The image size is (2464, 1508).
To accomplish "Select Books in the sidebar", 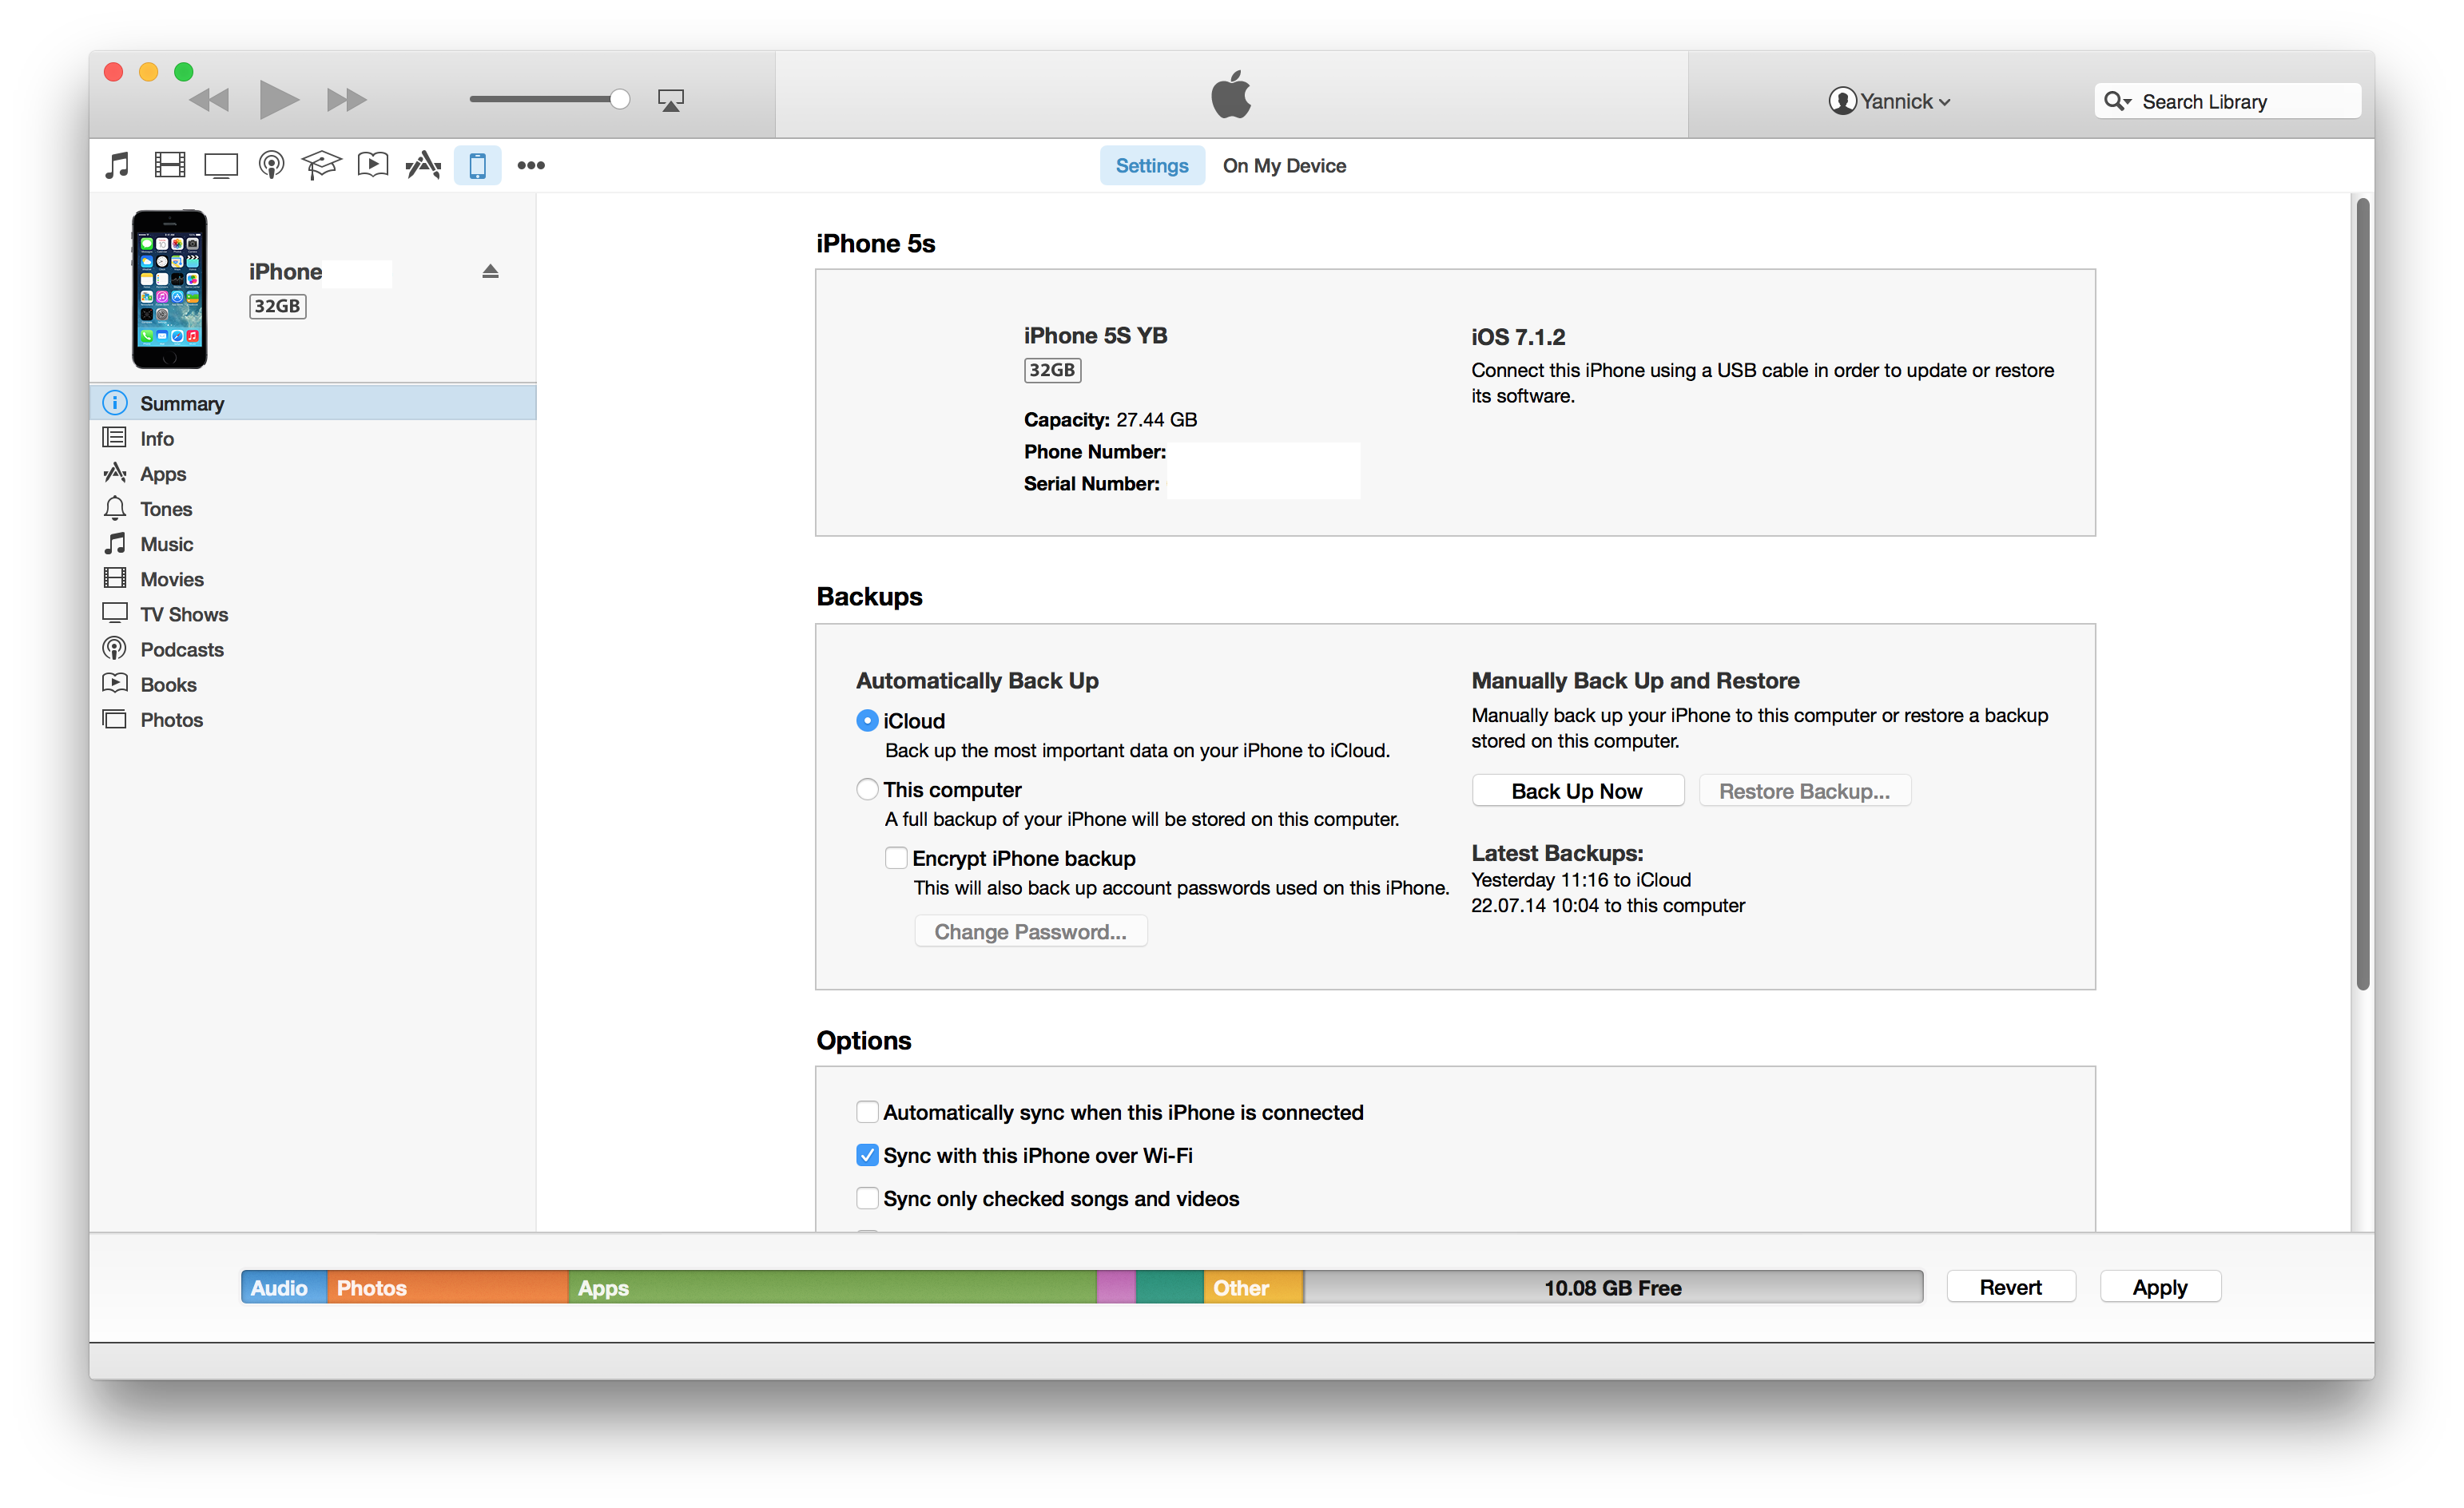I will [x=313, y=684].
